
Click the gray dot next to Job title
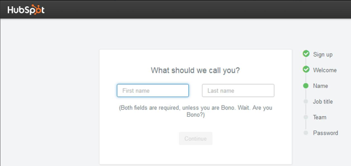[306, 101]
